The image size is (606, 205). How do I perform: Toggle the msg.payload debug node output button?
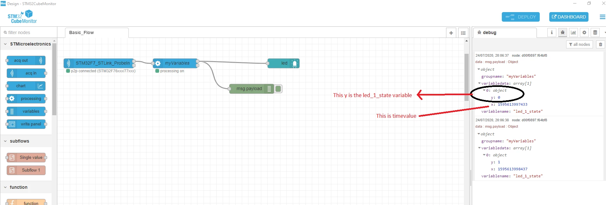click(278, 89)
